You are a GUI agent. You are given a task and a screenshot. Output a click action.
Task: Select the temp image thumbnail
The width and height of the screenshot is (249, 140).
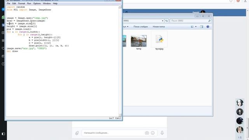(139, 41)
